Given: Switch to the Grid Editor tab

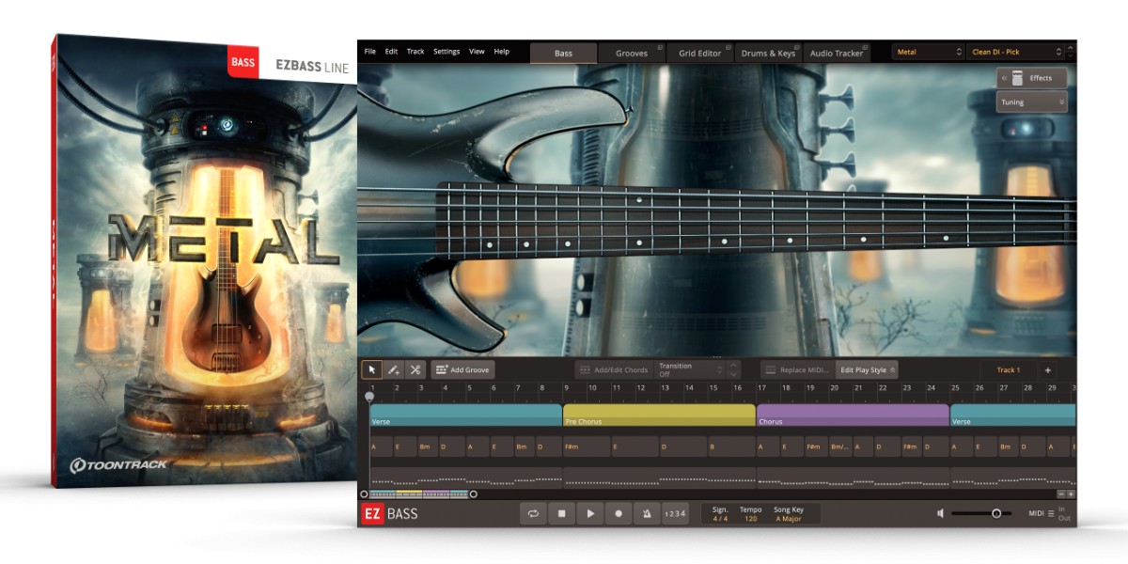Looking at the screenshot, I should [700, 53].
